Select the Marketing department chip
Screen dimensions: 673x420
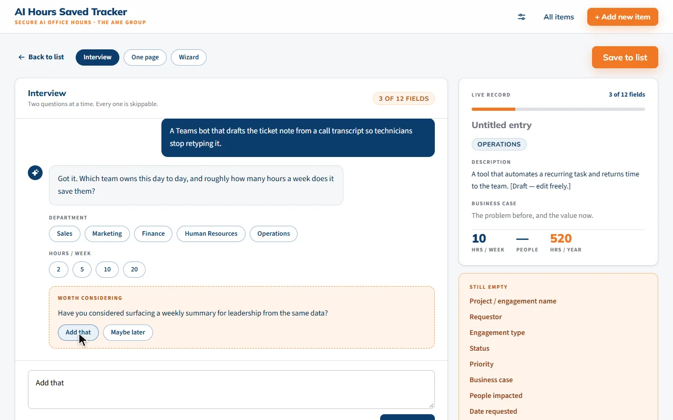pos(107,234)
